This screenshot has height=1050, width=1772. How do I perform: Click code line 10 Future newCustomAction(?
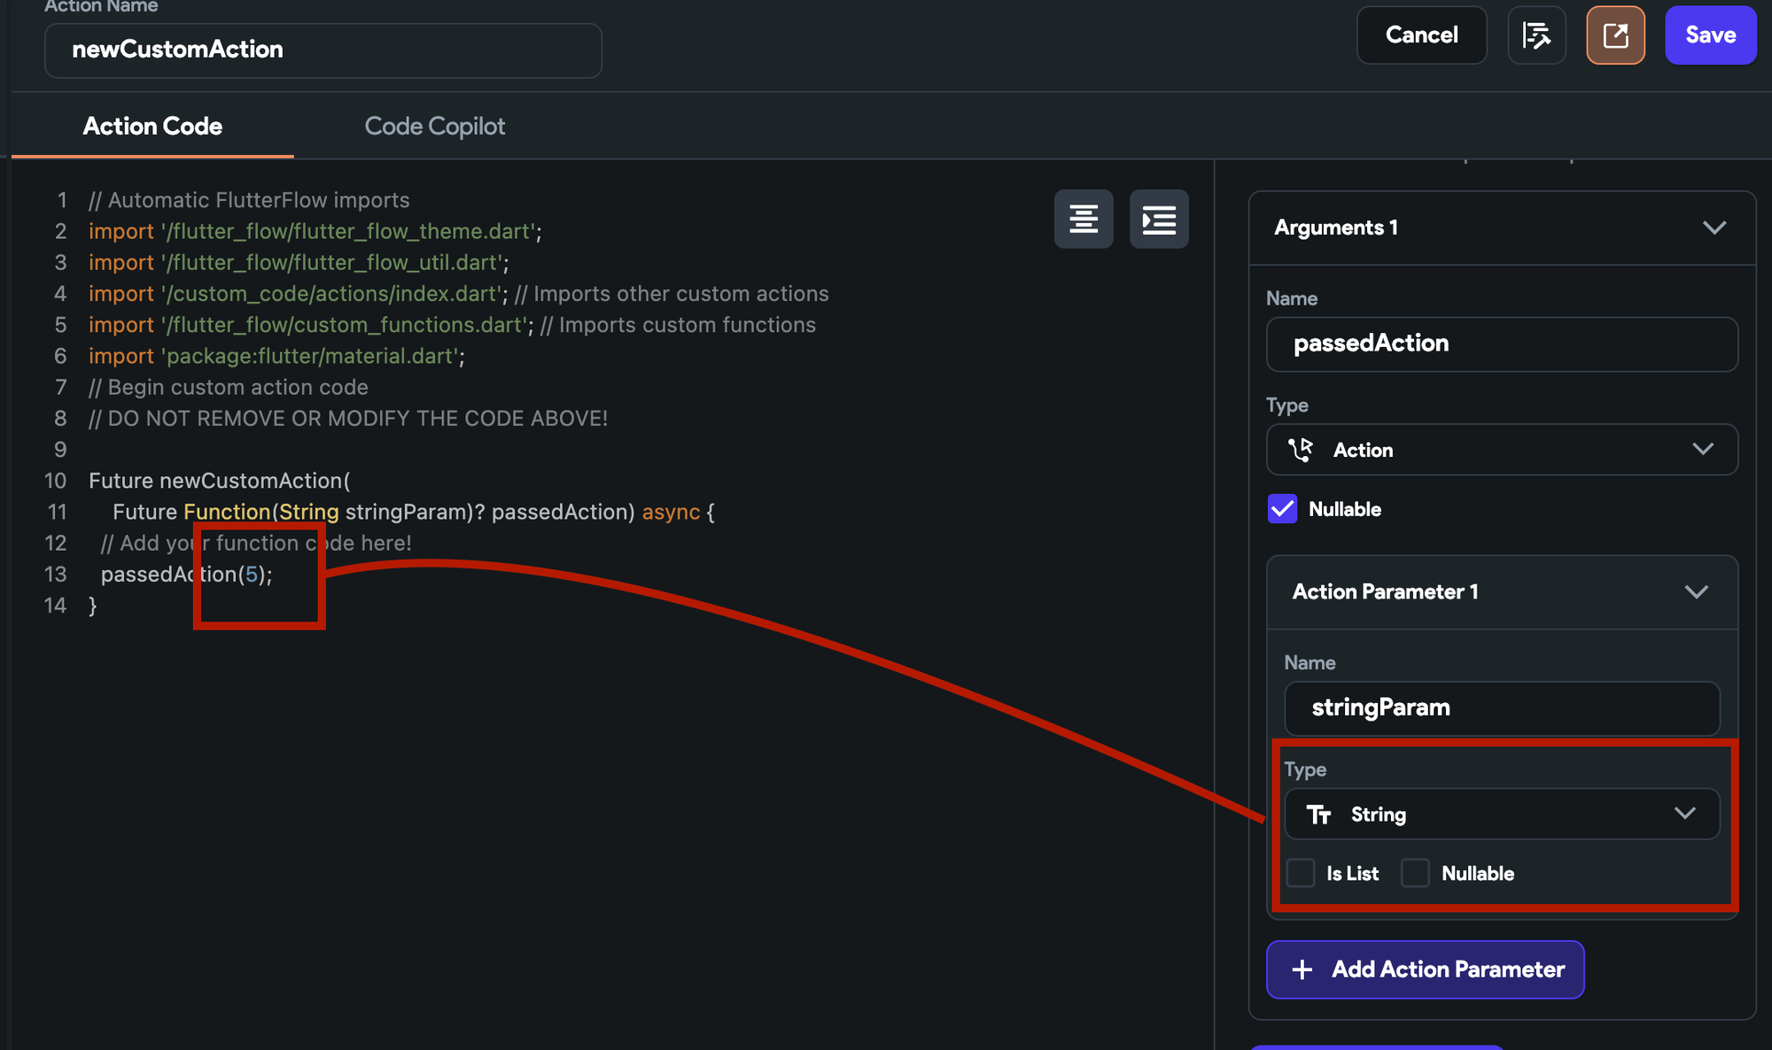pos(220,481)
